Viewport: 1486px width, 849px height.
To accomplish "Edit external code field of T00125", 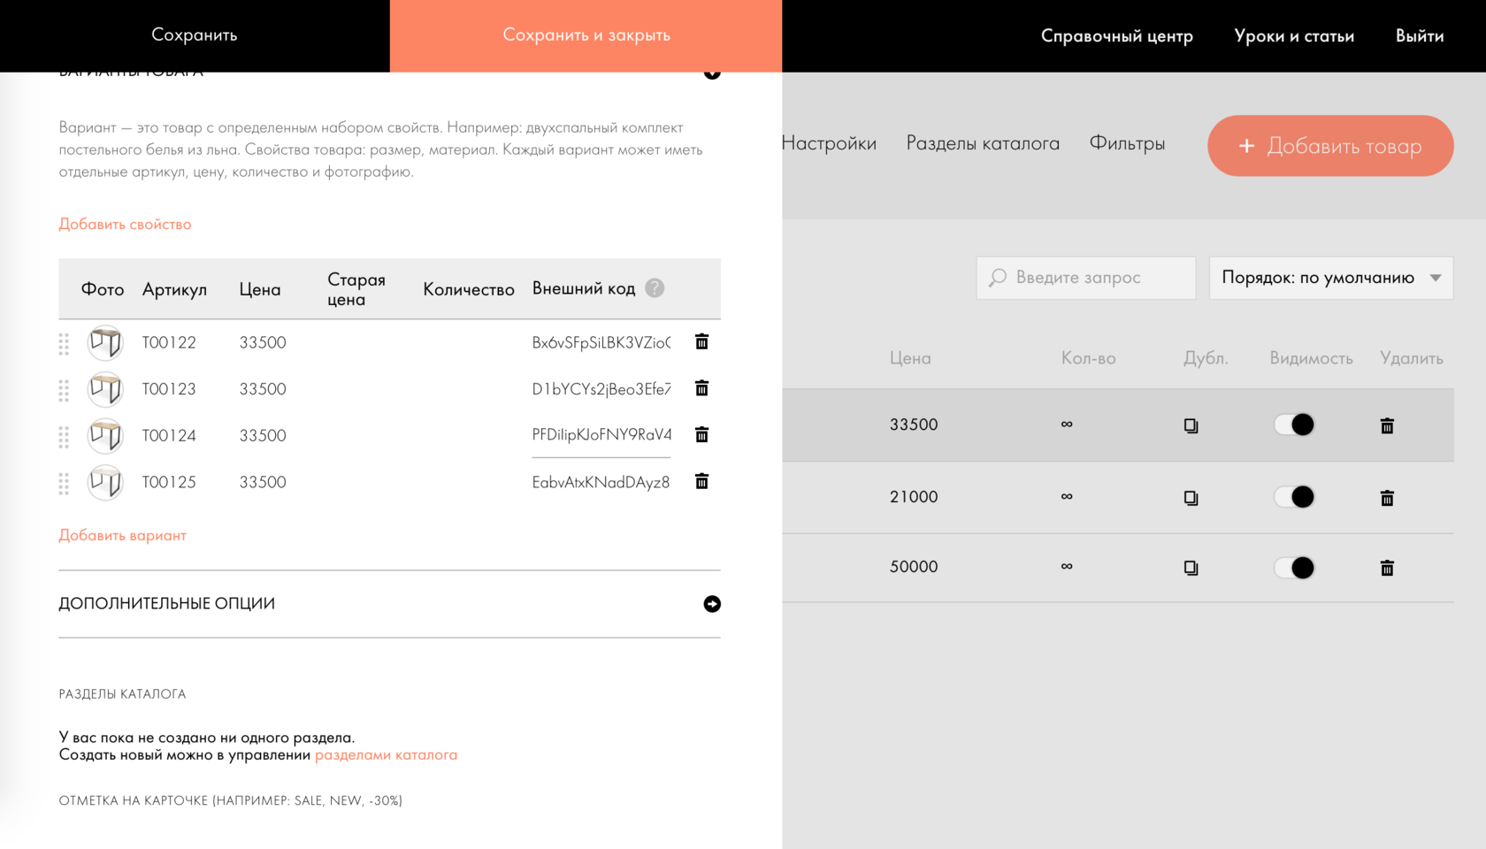I will coord(601,482).
